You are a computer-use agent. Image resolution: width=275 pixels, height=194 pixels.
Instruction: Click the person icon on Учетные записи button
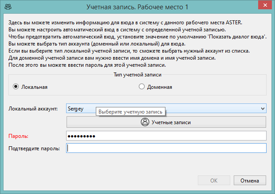tap(145, 122)
